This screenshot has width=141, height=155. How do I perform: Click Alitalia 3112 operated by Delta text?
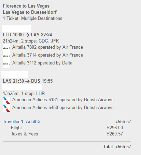42,63
